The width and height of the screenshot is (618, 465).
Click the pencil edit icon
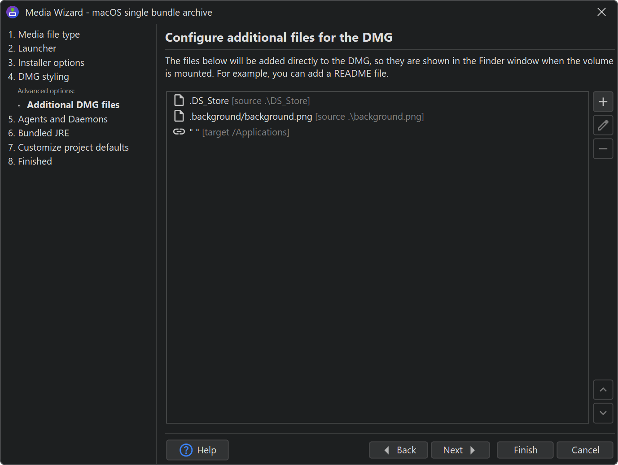[x=603, y=125]
